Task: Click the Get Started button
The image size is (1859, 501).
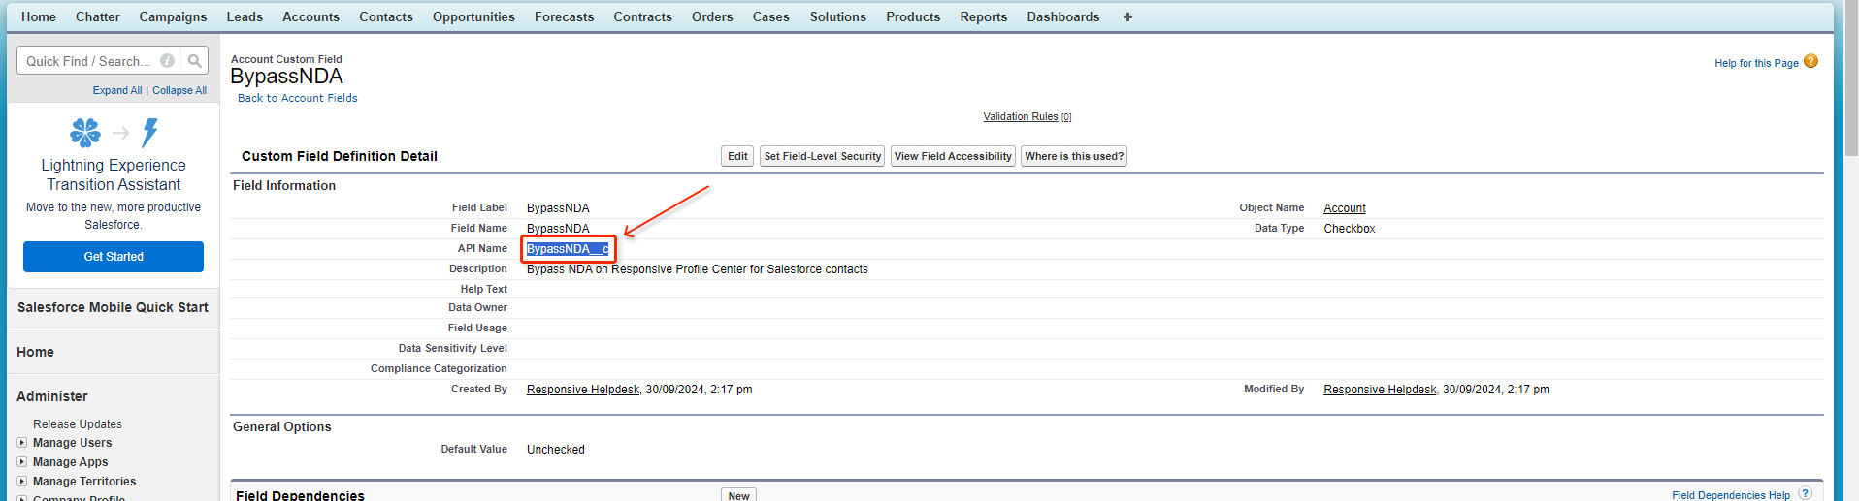Action: click(x=114, y=257)
